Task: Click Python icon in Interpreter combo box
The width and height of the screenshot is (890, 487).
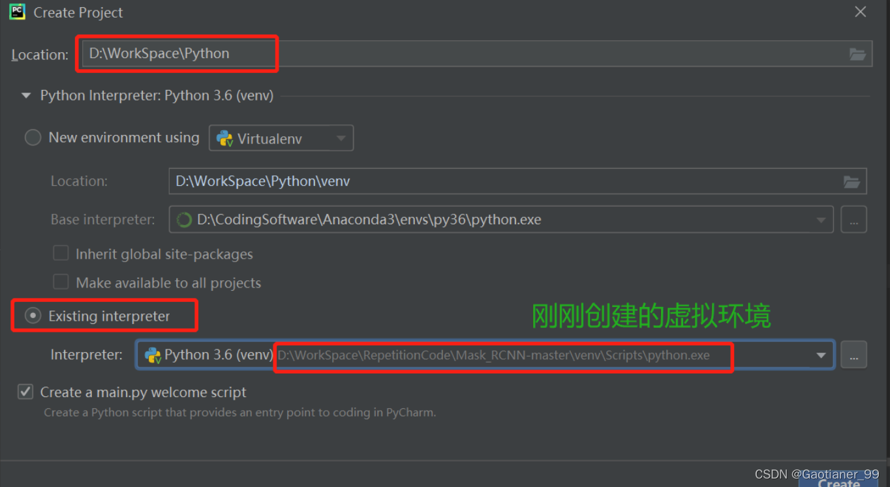Action: click(x=153, y=355)
